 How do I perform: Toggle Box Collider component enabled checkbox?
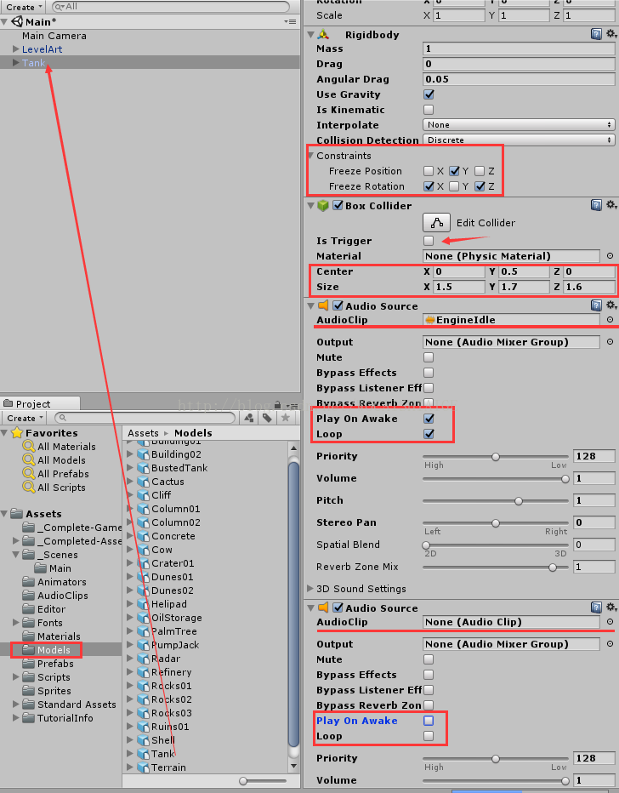[338, 205]
